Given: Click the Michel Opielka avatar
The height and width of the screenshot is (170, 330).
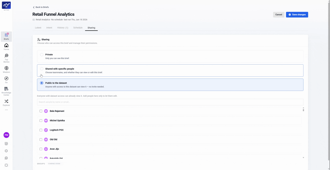Looking at the screenshot, I should point(46,121).
